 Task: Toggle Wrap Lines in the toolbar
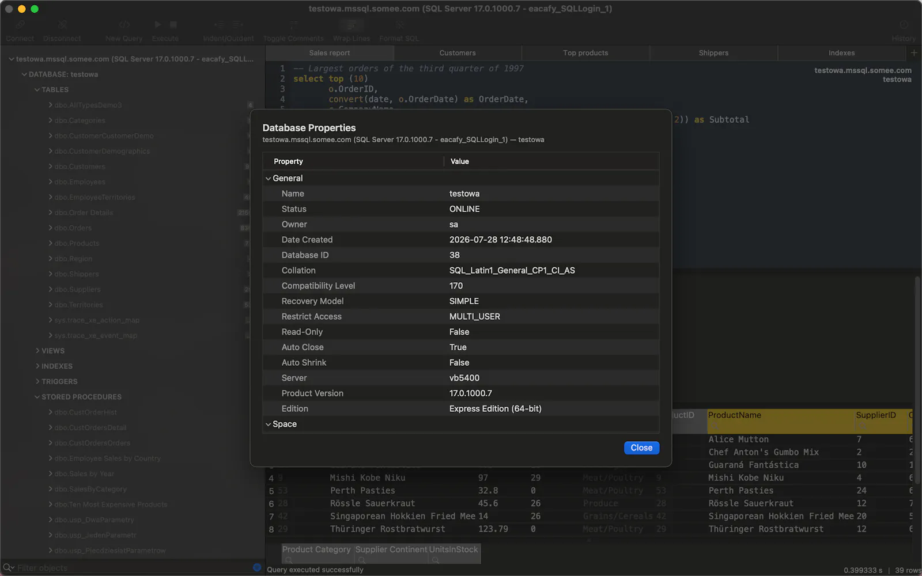click(351, 25)
